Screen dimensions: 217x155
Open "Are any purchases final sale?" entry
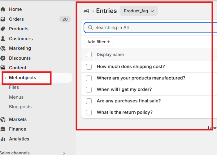128,101
